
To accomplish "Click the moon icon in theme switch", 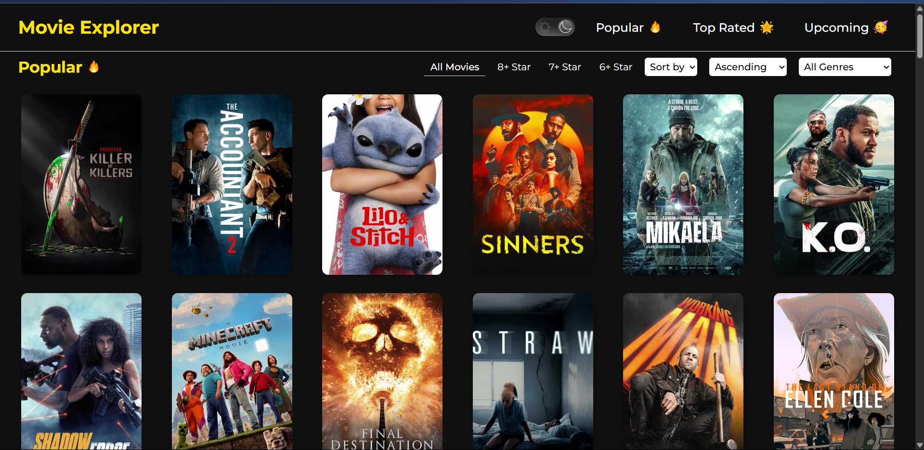I will tap(565, 27).
